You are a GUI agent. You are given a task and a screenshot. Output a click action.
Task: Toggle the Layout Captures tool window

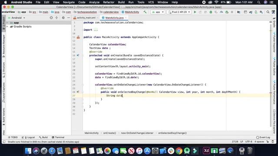click(4, 92)
